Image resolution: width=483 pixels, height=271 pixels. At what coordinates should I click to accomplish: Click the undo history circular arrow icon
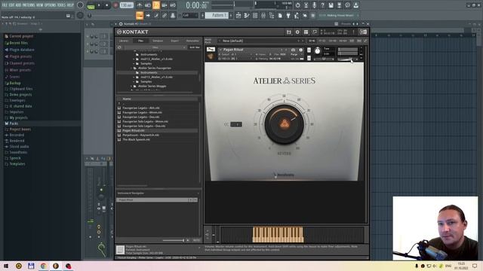(297, 5)
